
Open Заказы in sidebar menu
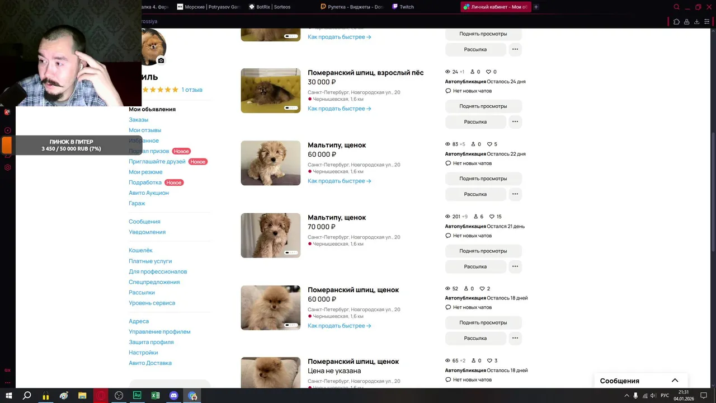(x=138, y=120)
